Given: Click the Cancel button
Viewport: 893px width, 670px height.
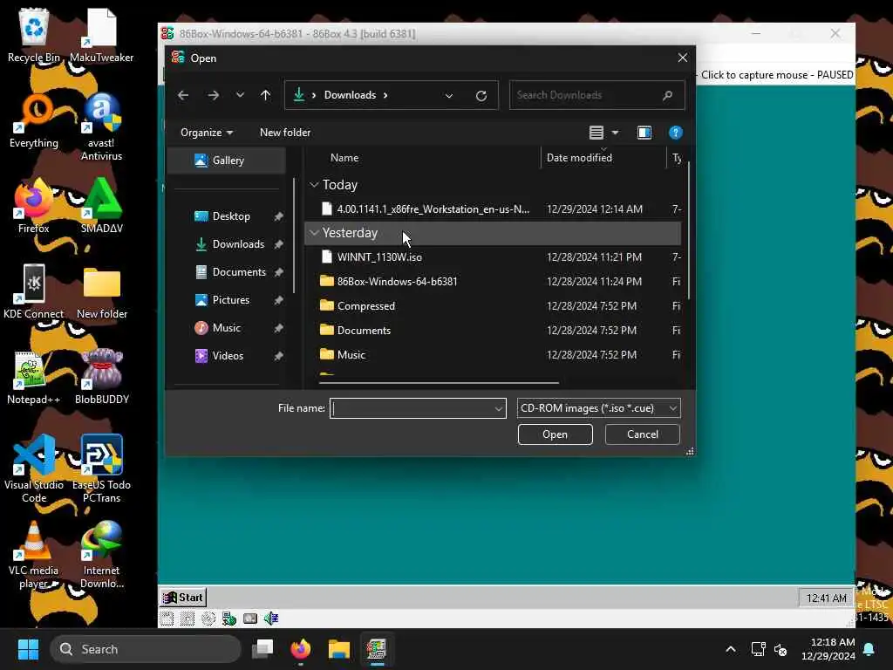Looking at the screenshot, I should (x=643, y=434).
